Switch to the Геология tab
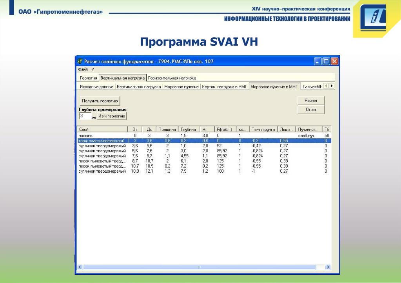 [88, 78]
